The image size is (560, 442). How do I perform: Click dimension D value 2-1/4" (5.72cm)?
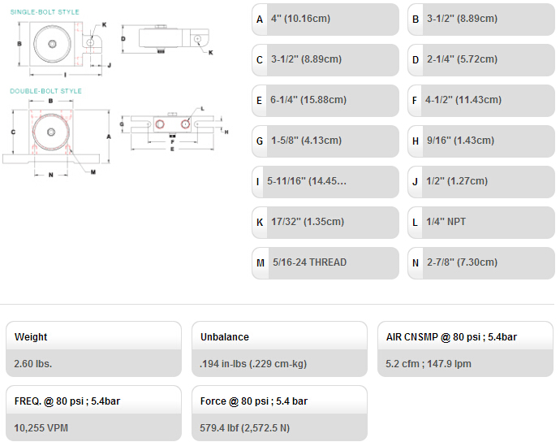[462, 59]
